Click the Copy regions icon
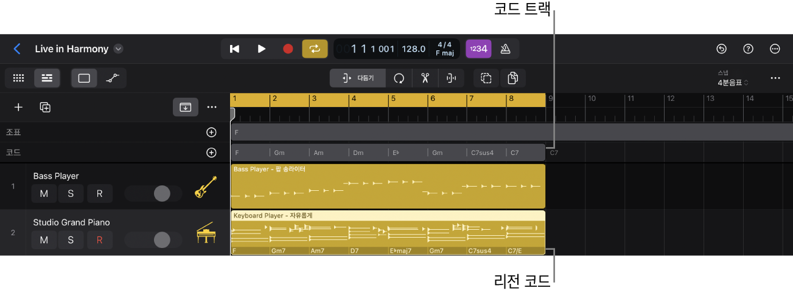The width and height of the screenshot is (793, 296). [512, 78]
